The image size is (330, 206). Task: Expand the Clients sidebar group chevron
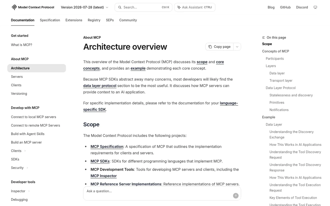tap(25, 151)
